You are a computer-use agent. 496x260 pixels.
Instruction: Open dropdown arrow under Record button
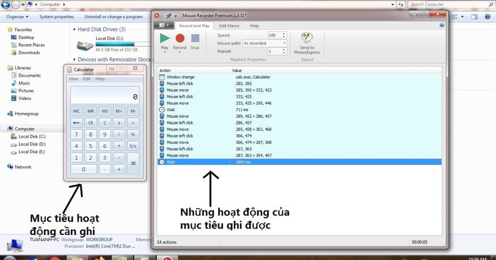click(x=180, y=52)
